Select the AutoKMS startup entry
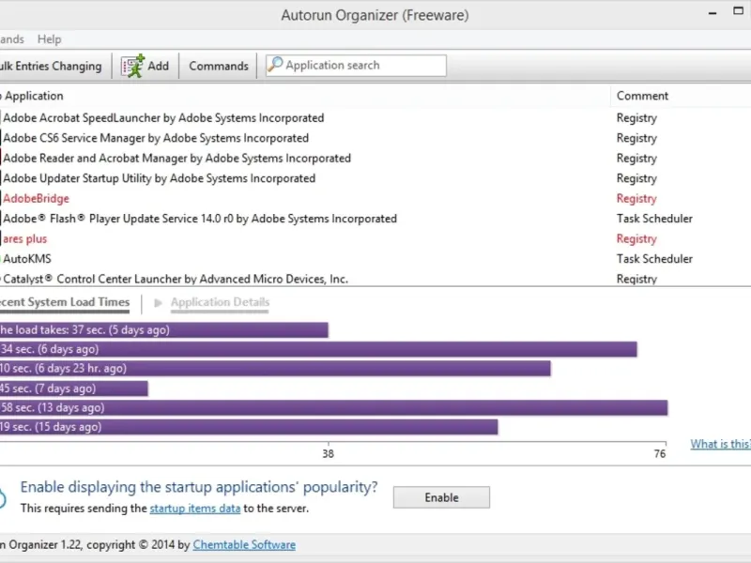The height and width of the screenshot is (563, 751). (26, 259)
